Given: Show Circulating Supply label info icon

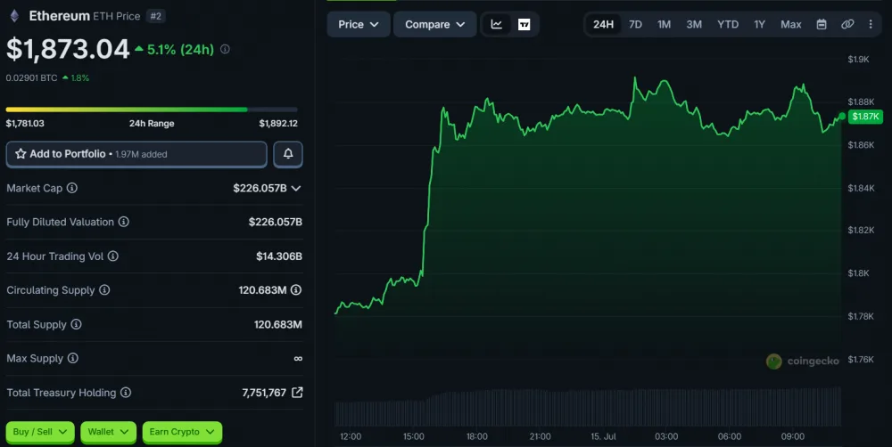Looking at the screenshot, I should (x=104, y=290).
